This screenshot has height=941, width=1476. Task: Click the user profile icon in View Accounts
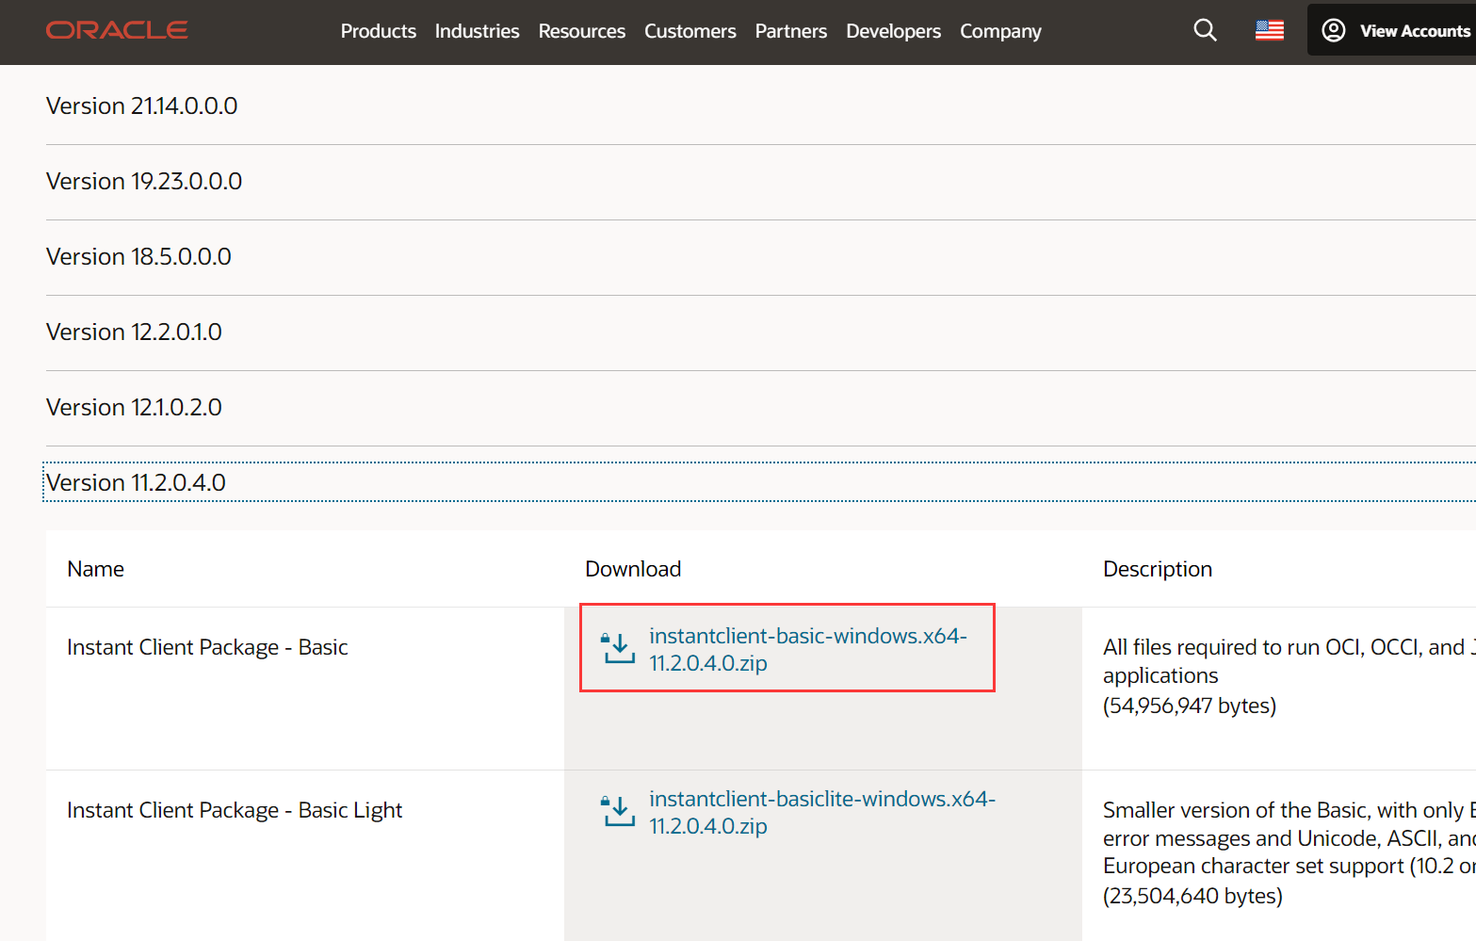[1333, 30]
